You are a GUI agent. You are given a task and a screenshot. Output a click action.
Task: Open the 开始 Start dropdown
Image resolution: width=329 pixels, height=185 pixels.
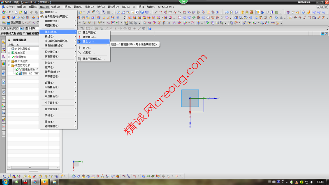click(x=7, y=12)
